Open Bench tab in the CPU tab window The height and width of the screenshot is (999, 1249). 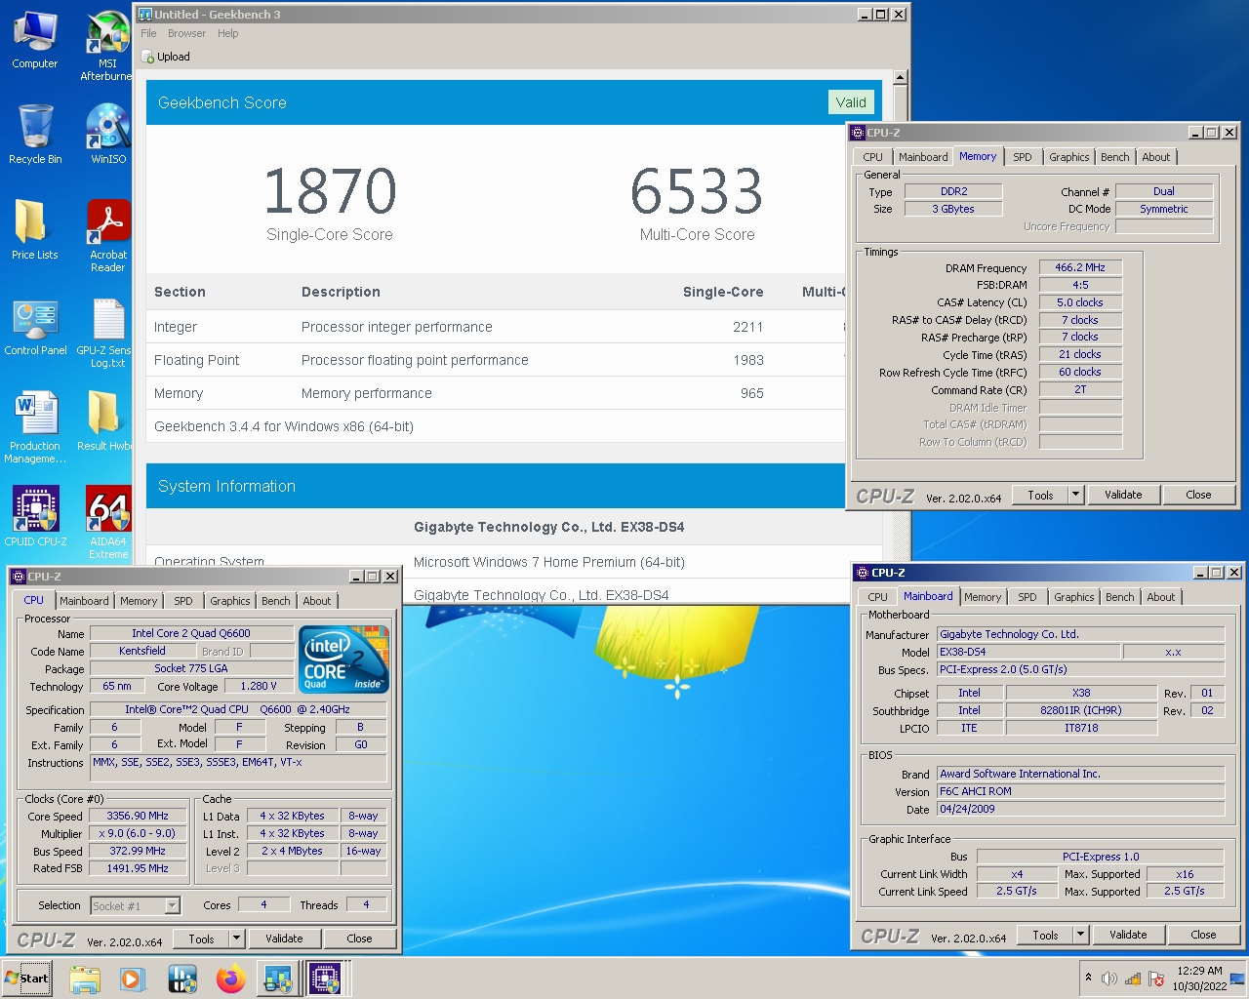pyautogui.click(x=275, y=601)
